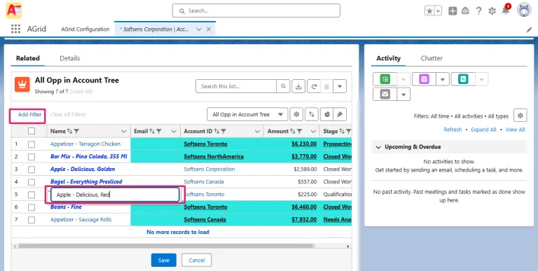Open the Favorites star icon
This screenshot has height=271, width=538.
429,11
